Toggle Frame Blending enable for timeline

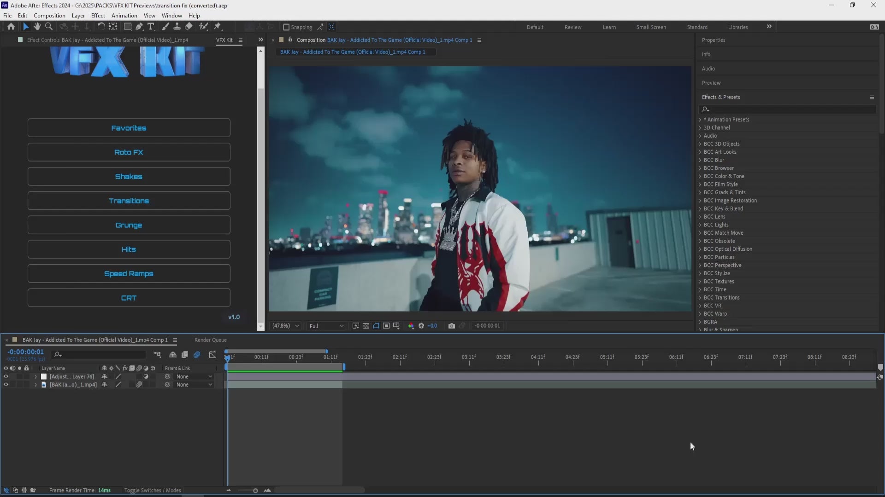click(185, 354)
